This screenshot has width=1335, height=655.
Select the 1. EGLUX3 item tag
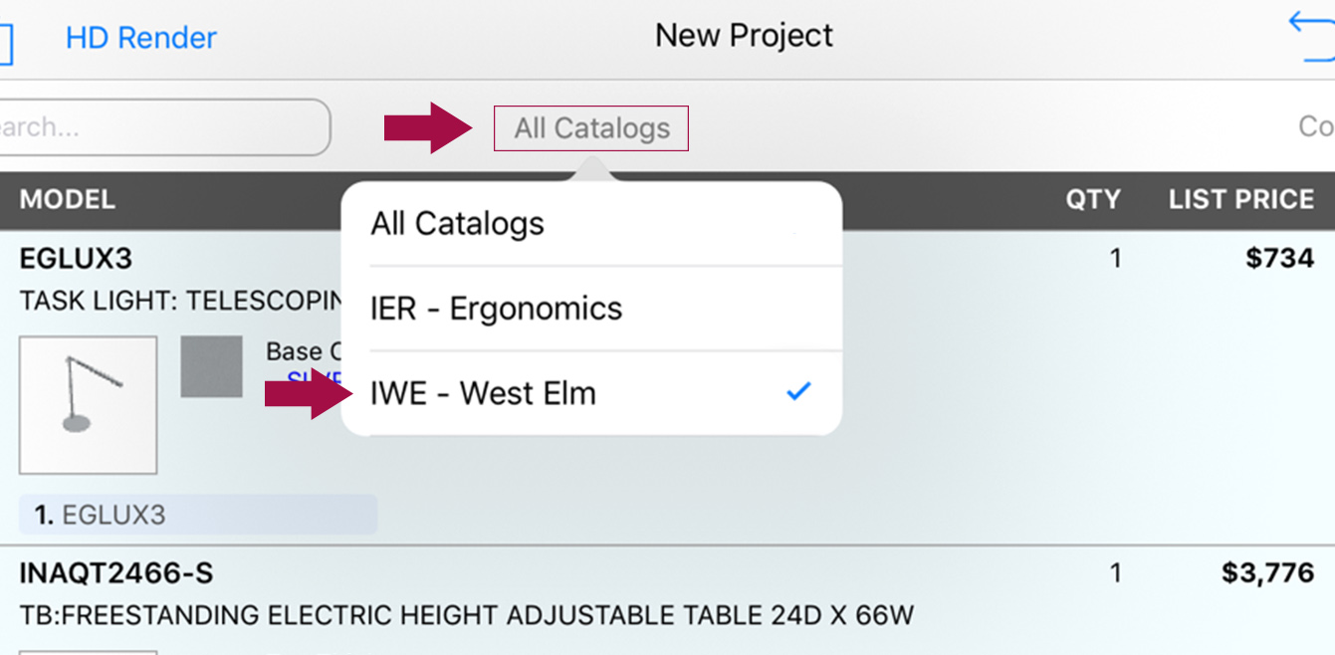[x=198, y=515]
